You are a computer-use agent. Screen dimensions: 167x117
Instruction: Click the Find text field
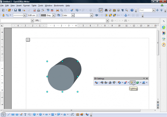coord(146,10)
